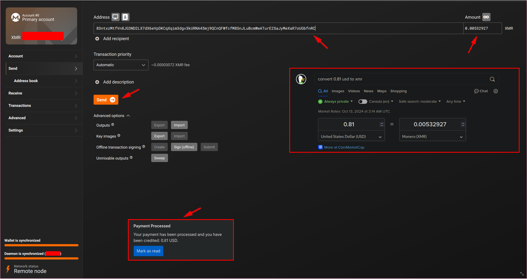Open the Account menu in sidebar

pyautogui.click(x=44, y=56)
